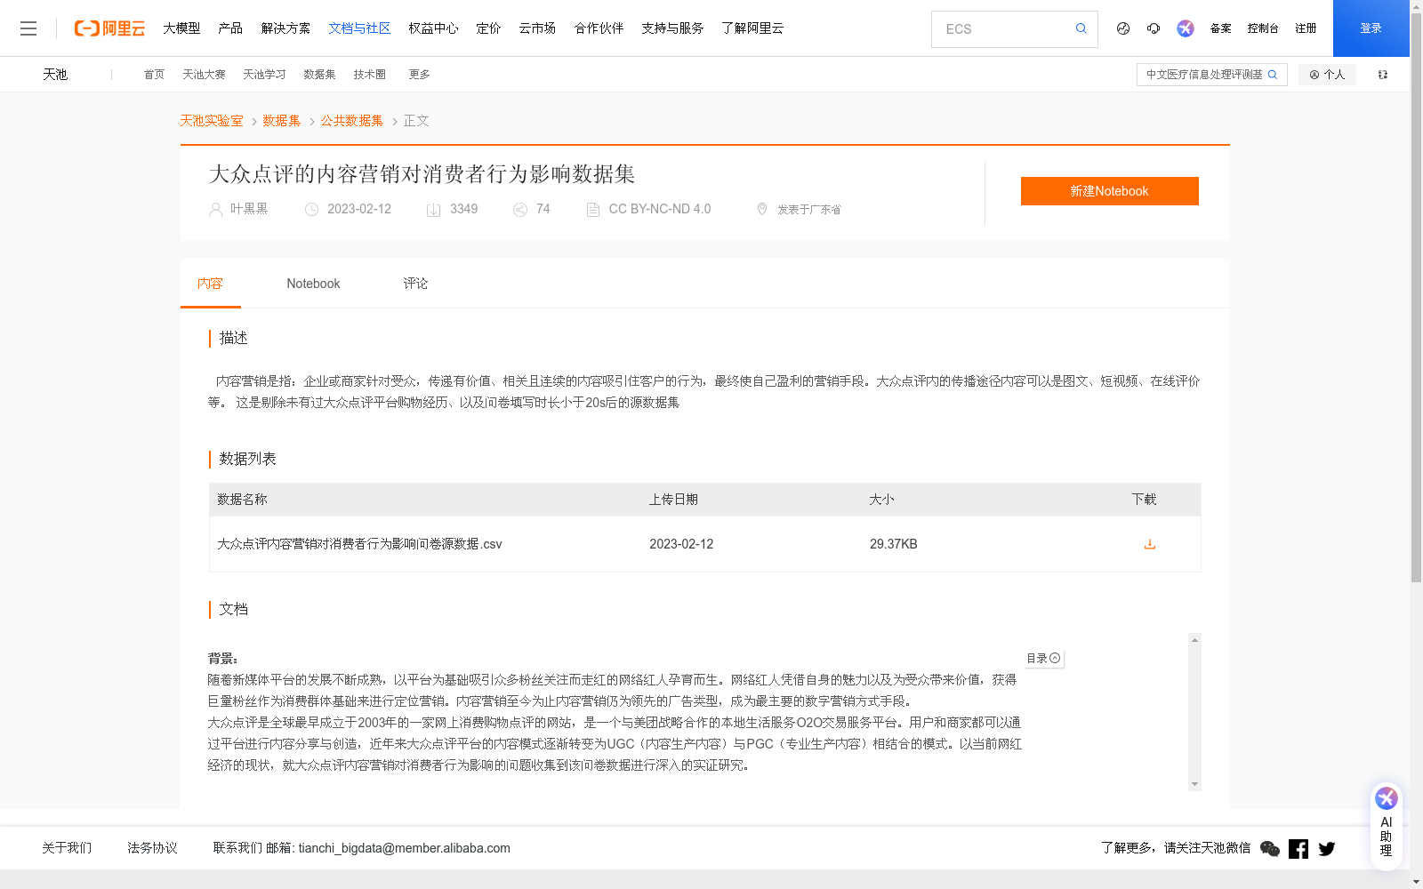Click the clock date icon
Image resolution: width=1423 pixels, height=889 pixels.
(311, 210)
